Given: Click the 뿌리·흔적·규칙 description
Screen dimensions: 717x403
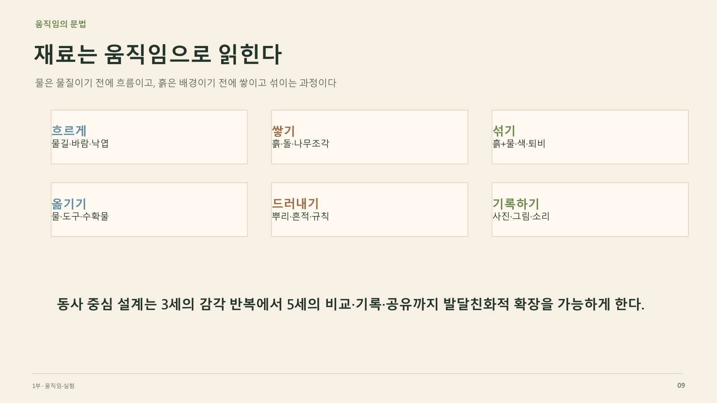Looking at the screenshot, I should pyautogui.click(x=301, y=216).
